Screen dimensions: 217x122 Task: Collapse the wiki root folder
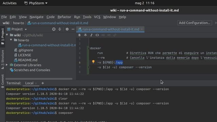pyautogui.click(x=7, y=35)
